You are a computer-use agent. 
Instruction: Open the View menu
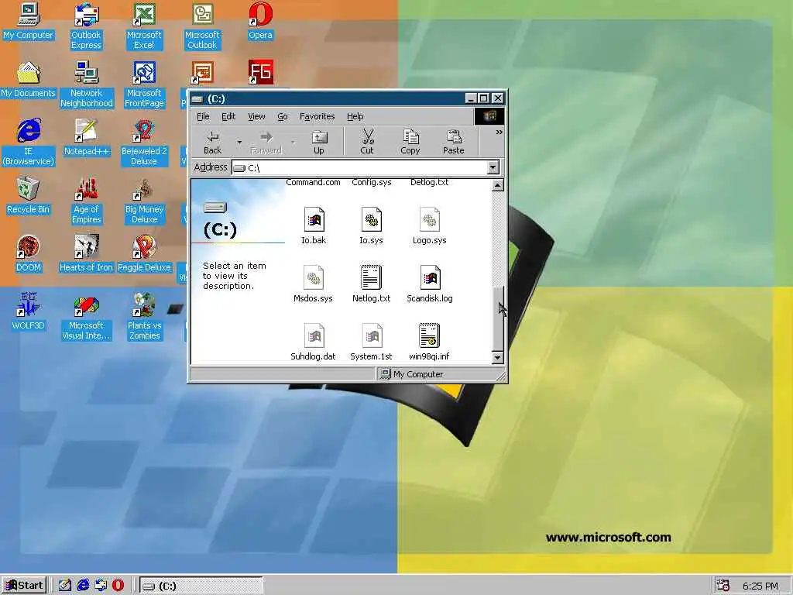pyautogui.click(x=256, y=116)
